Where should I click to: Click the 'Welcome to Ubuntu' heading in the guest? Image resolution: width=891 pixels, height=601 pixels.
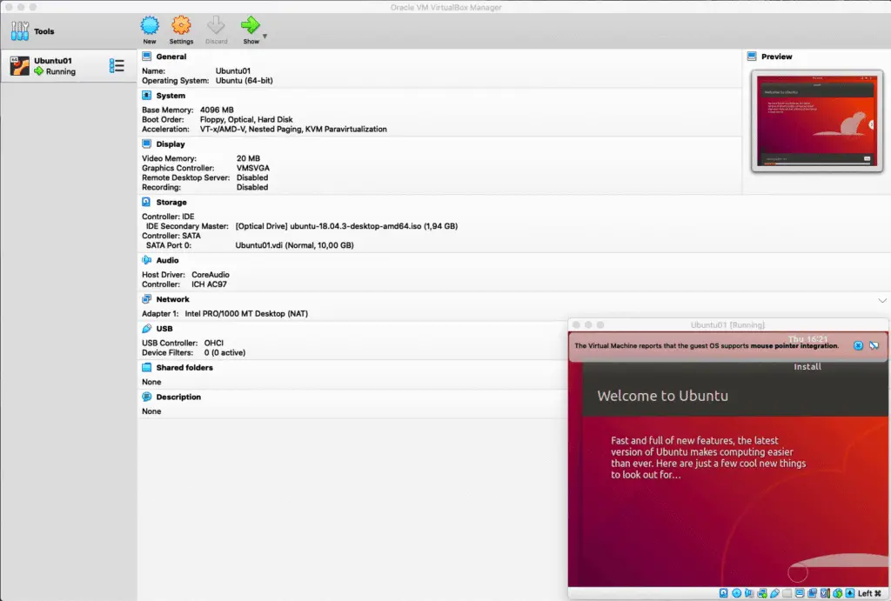(662, 396)
